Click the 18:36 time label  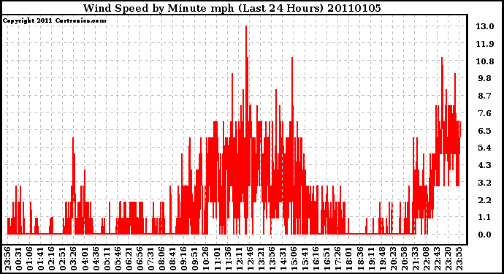[361, 259]
